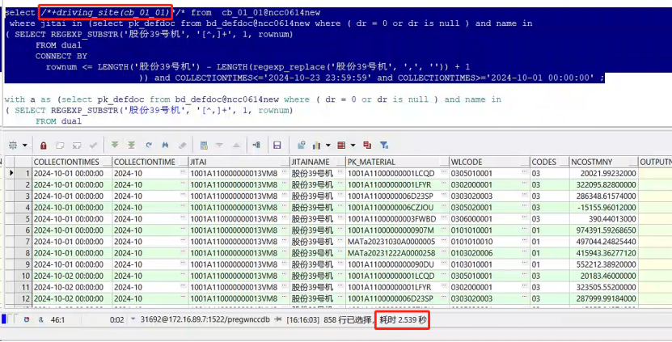Image resolution: width=672 pixels, height=342 pixels.
Task: Open ellipsis editor for row 2 COLLECTIONTIME cell
Action: pos(184,183)
